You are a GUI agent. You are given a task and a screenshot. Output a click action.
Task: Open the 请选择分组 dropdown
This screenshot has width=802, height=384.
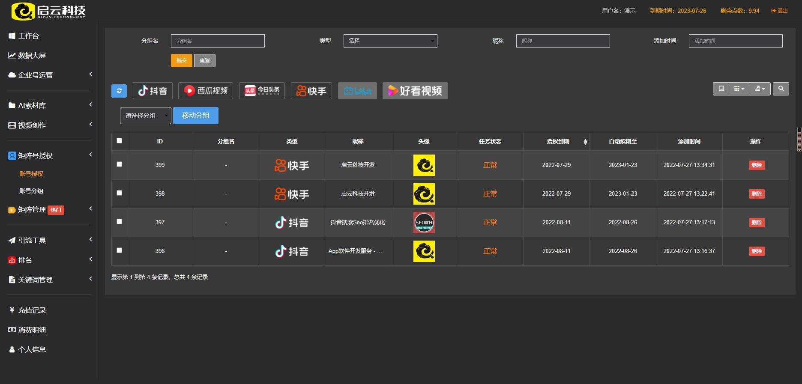[146, 116]
